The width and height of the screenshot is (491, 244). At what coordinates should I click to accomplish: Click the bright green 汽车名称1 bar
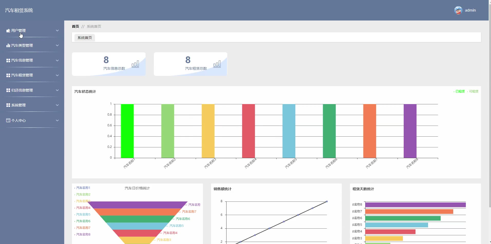[127, 131]
